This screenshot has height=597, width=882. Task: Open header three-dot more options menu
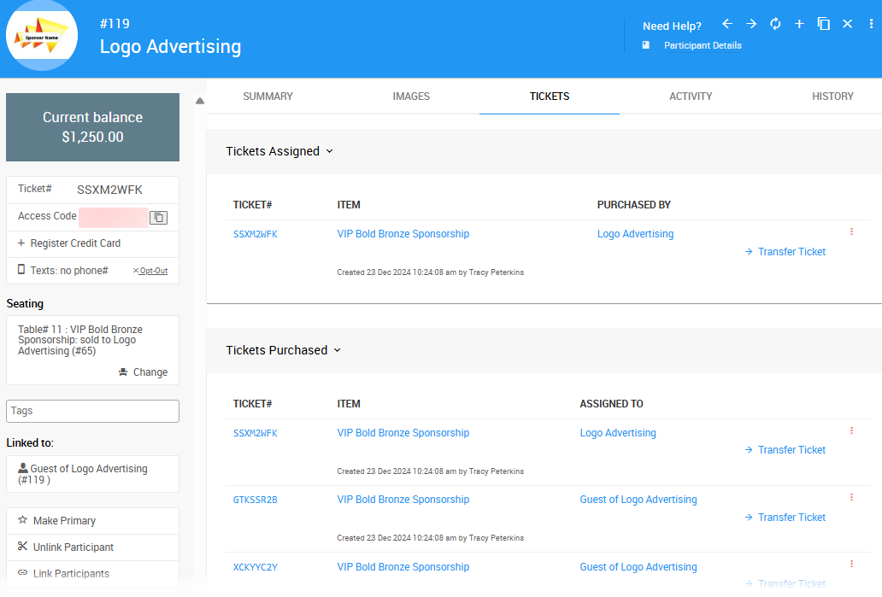(871, 24)
